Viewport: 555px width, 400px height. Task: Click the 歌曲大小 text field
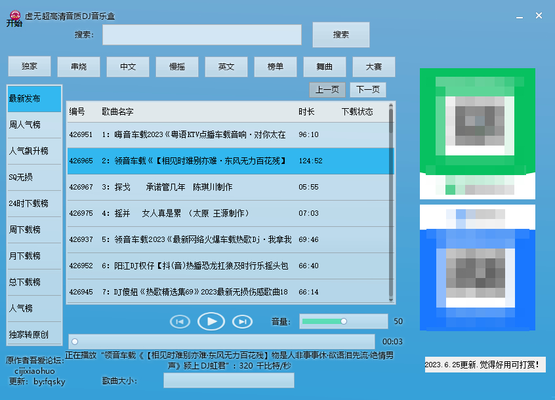coord(229,380)
